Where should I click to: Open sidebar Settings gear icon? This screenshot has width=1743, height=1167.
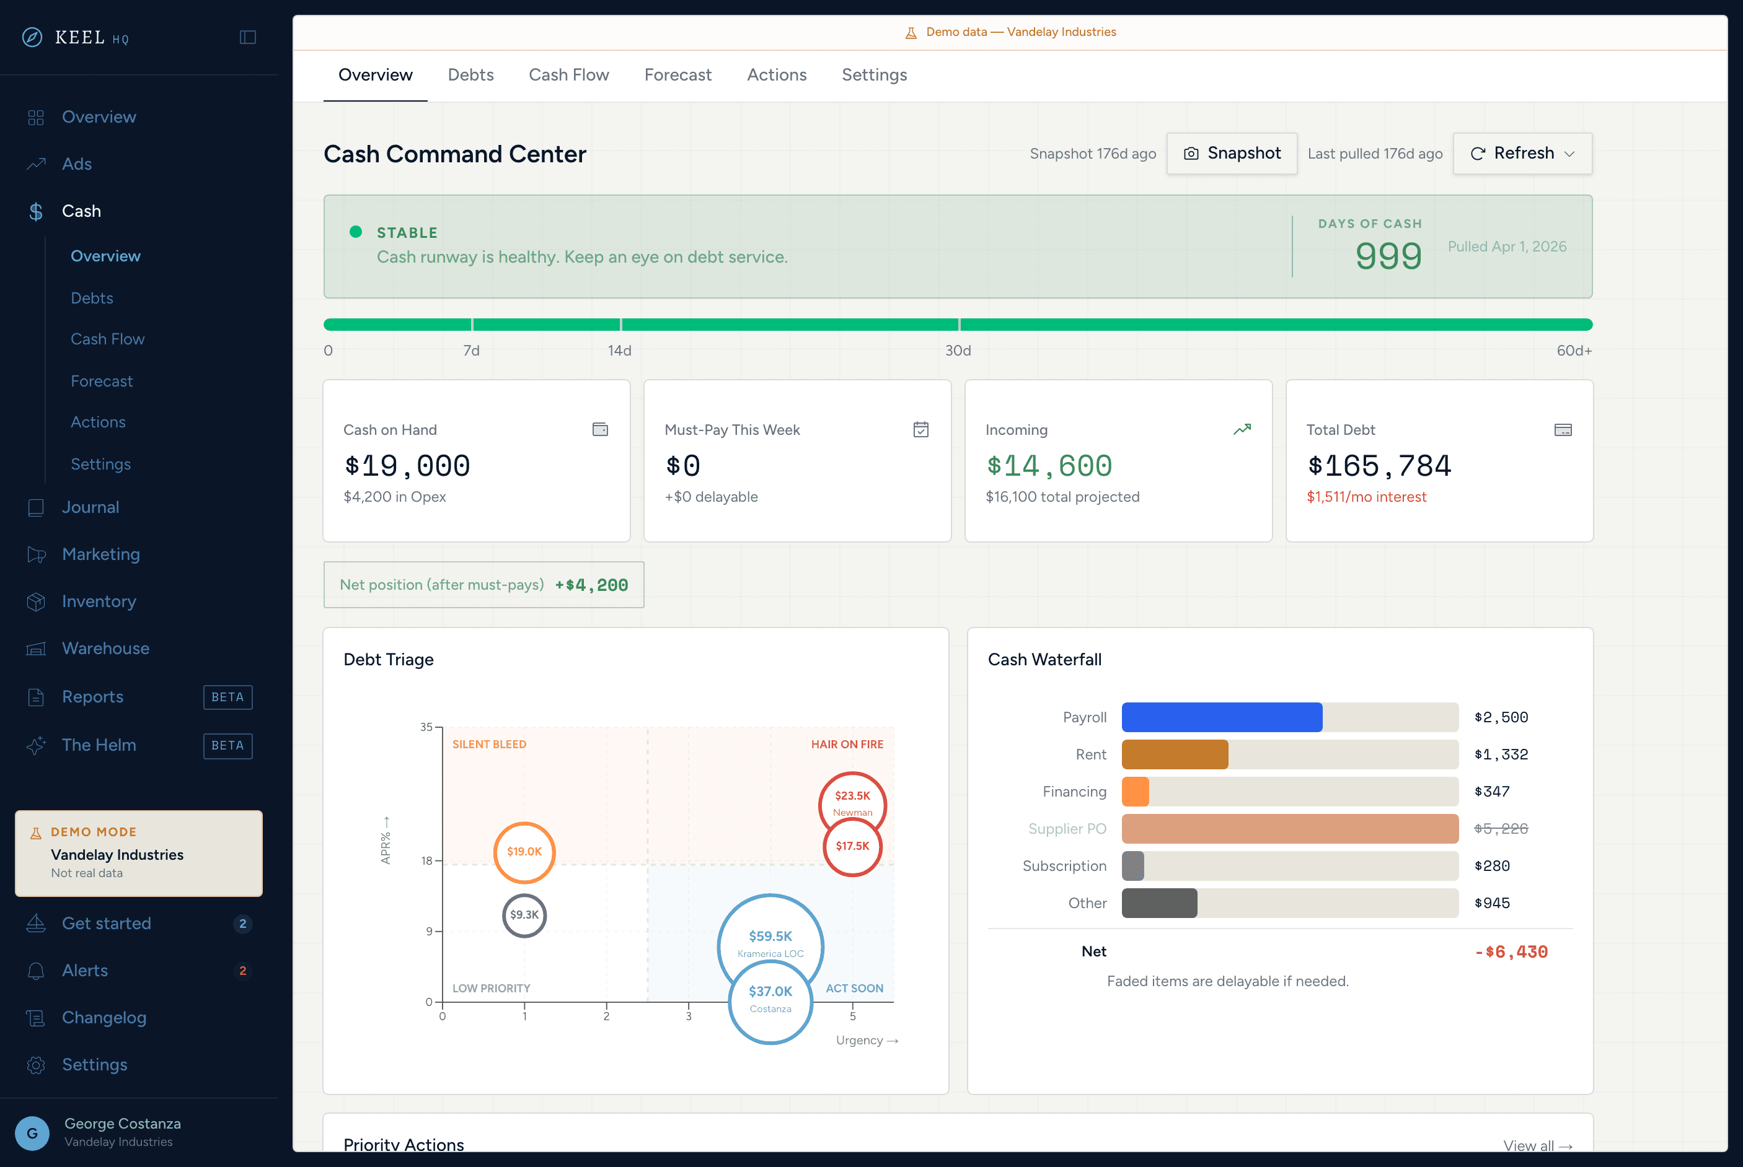36,1065
